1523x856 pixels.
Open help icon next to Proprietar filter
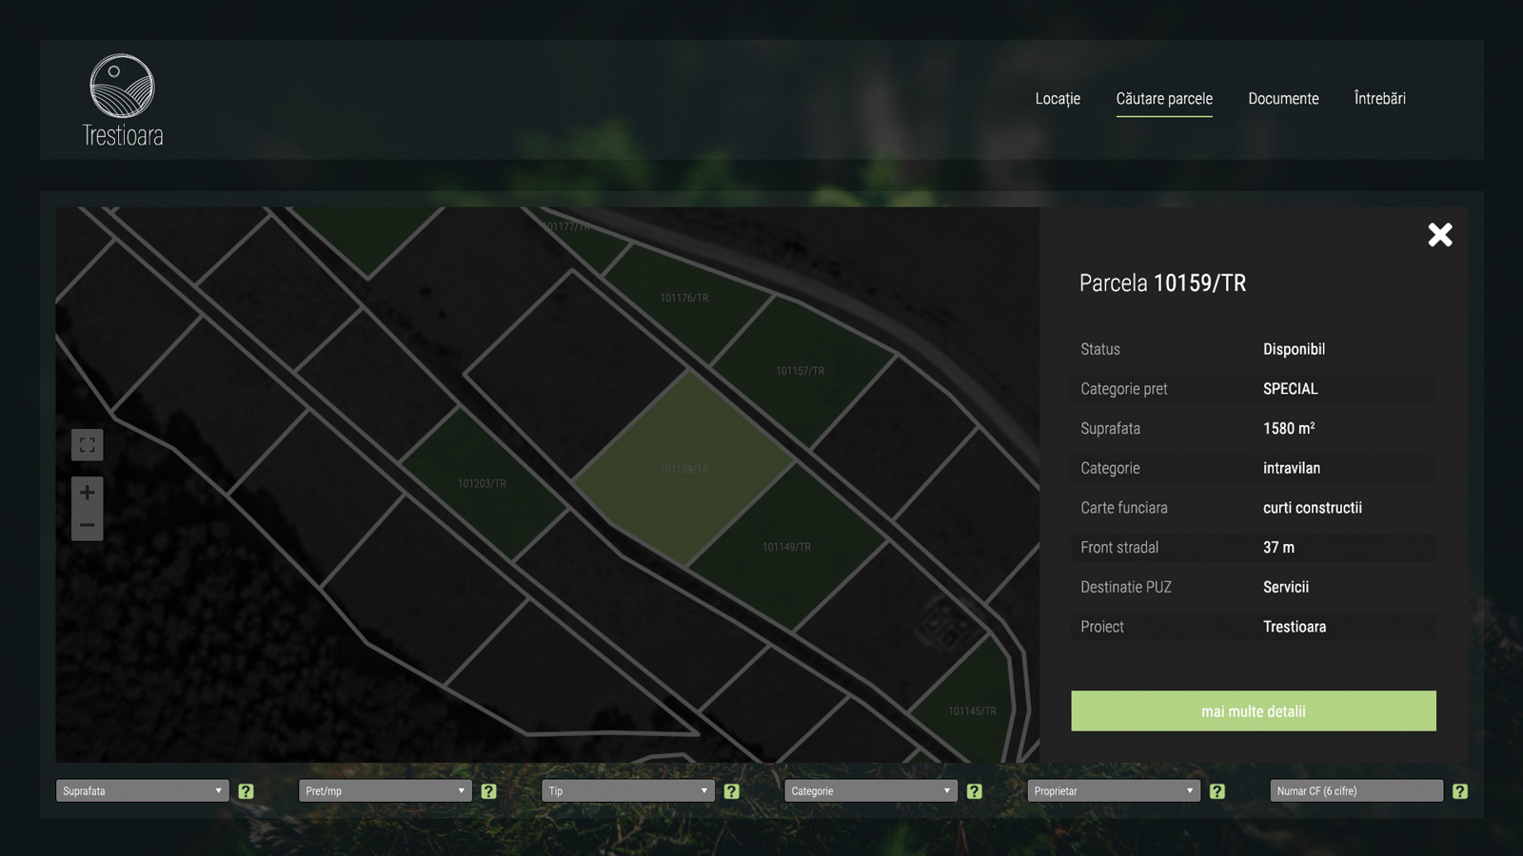[x=1216, y=791]
